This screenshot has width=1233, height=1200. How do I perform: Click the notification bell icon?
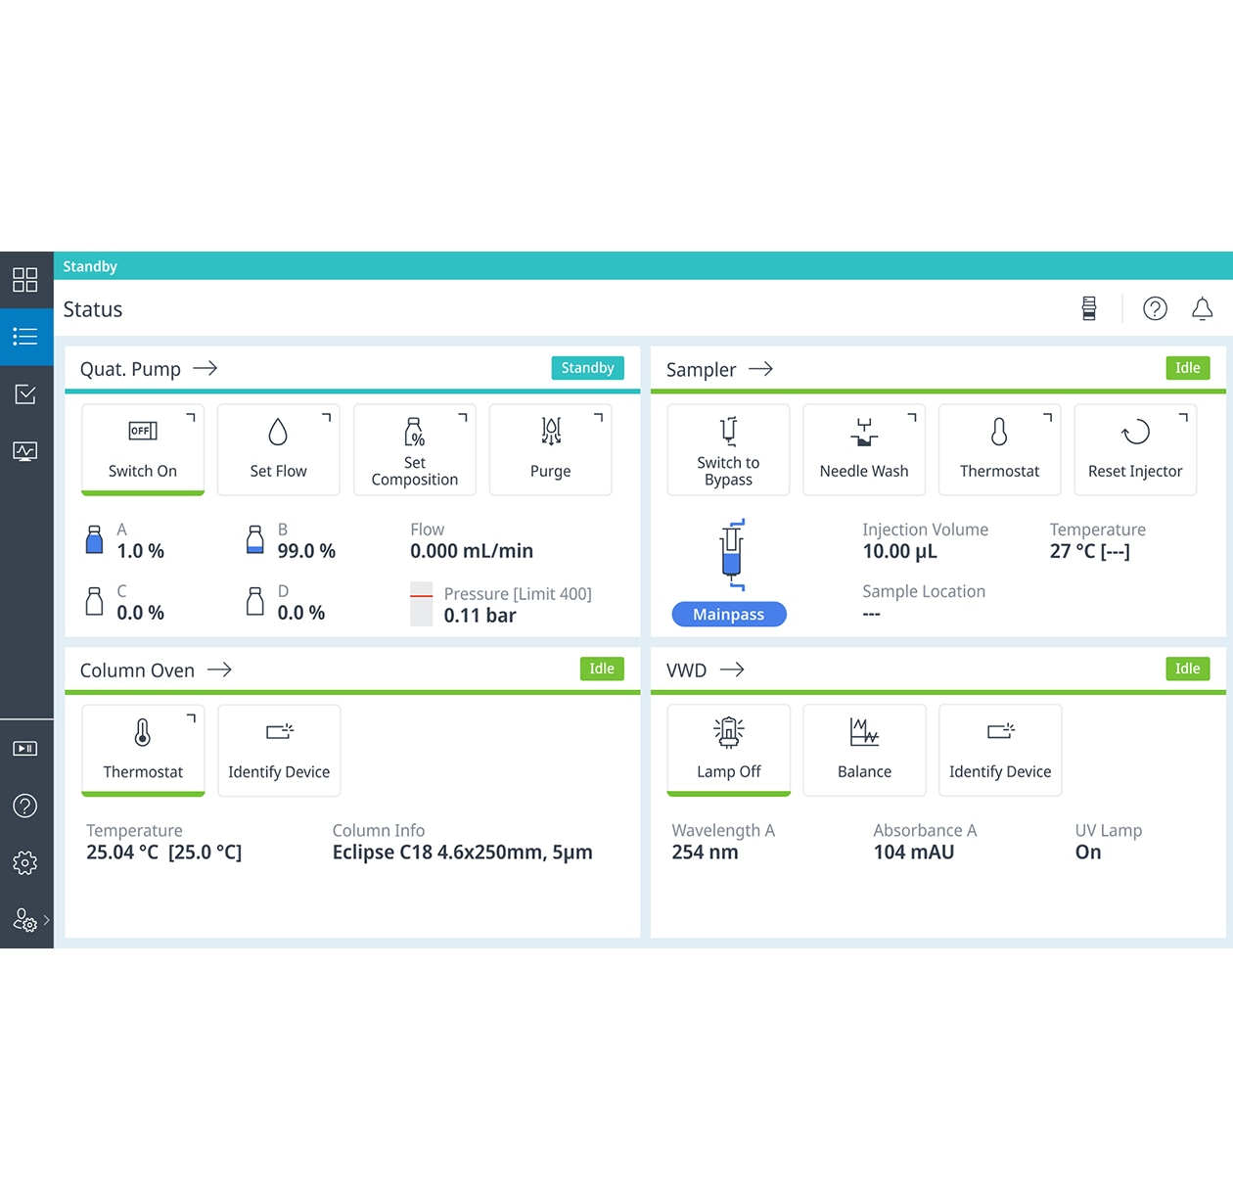point(1202,309)
